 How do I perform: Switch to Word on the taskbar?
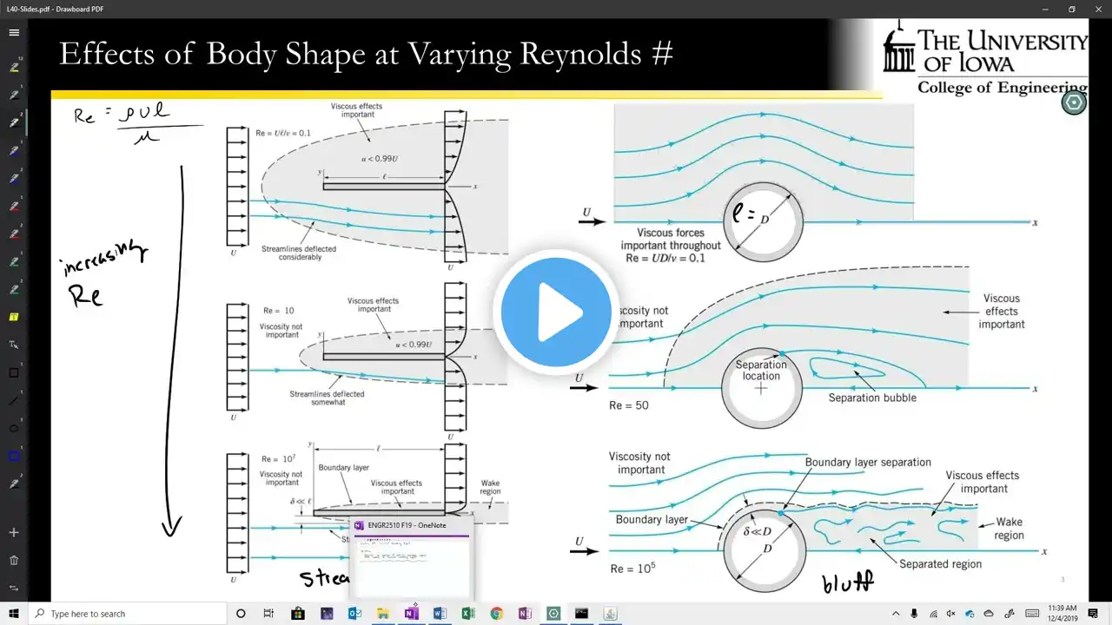pyautogui.click(x=440, y=614)
